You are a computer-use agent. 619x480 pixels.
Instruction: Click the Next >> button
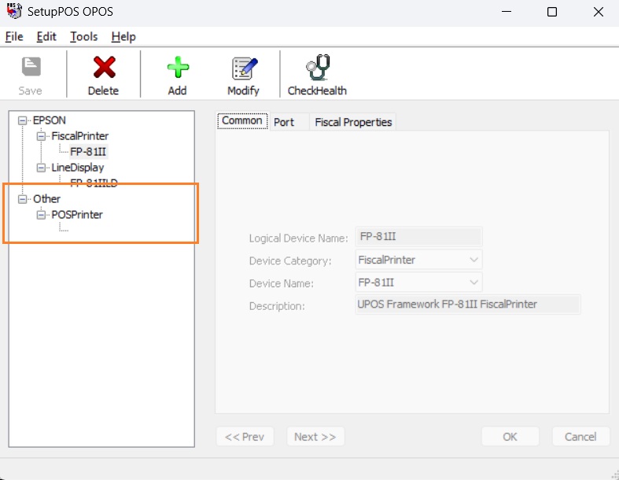pos(315,437)
